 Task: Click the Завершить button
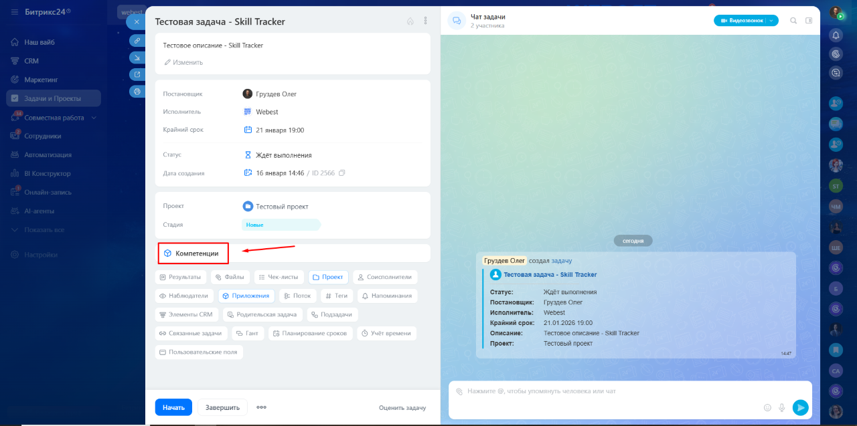click(x=222, y=407)
